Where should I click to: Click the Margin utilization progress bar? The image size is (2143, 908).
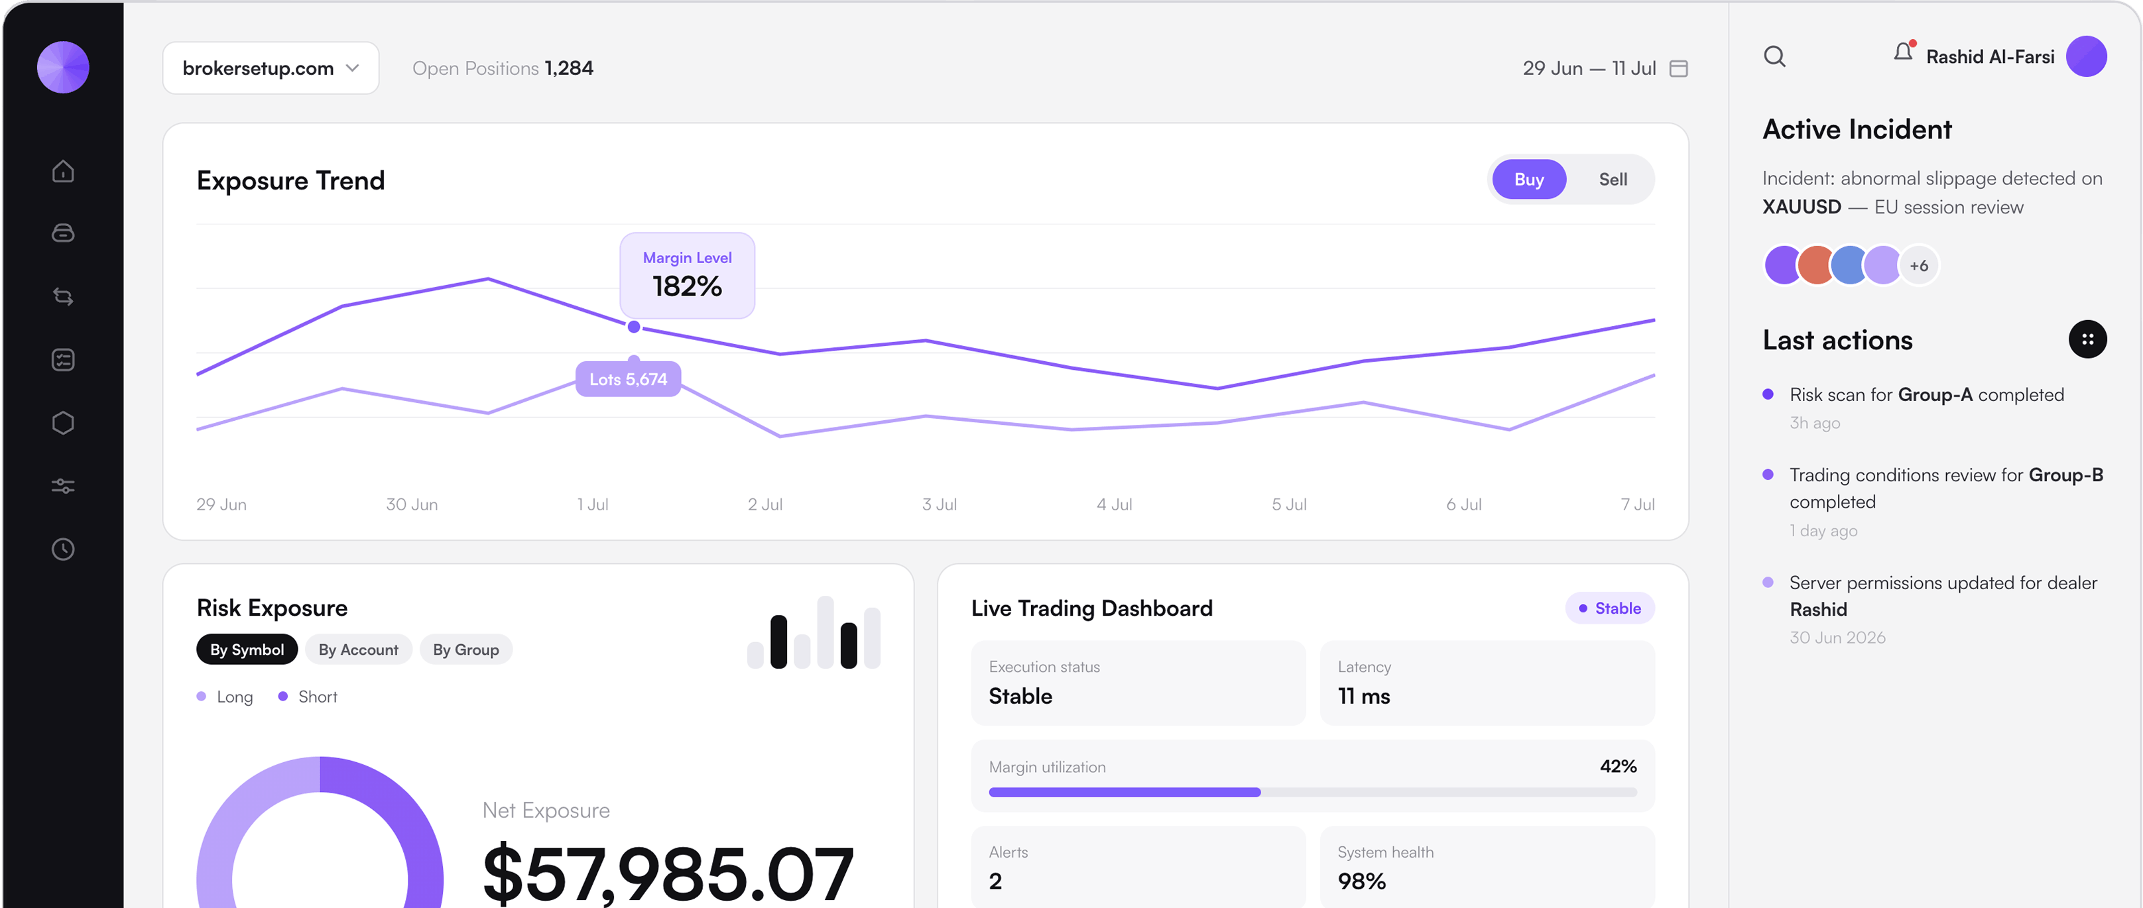(1313, 793)
